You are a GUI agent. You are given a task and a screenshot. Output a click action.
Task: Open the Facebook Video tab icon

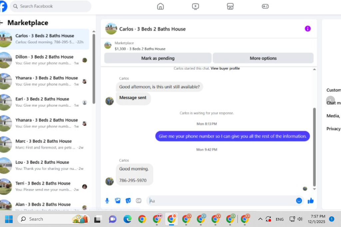pyautogui.click(x=195, y=6)
